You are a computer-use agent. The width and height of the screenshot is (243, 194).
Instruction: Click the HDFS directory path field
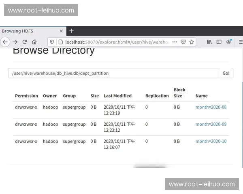point(113,73)
